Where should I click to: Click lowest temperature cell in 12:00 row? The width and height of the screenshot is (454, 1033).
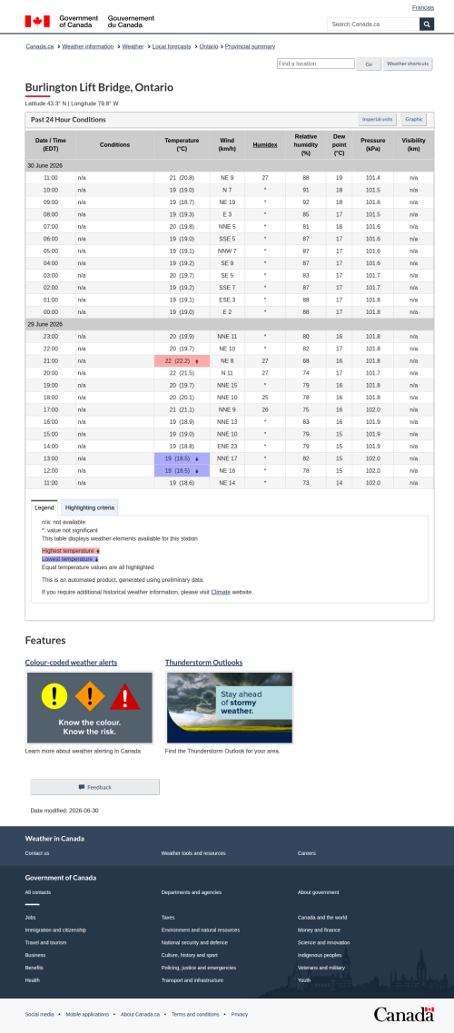(x=182, y=471)
